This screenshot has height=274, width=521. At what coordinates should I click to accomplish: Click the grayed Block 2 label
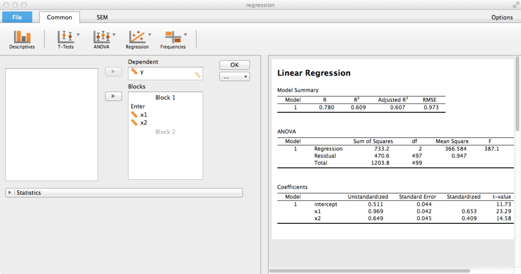click(x=165, y=132)
